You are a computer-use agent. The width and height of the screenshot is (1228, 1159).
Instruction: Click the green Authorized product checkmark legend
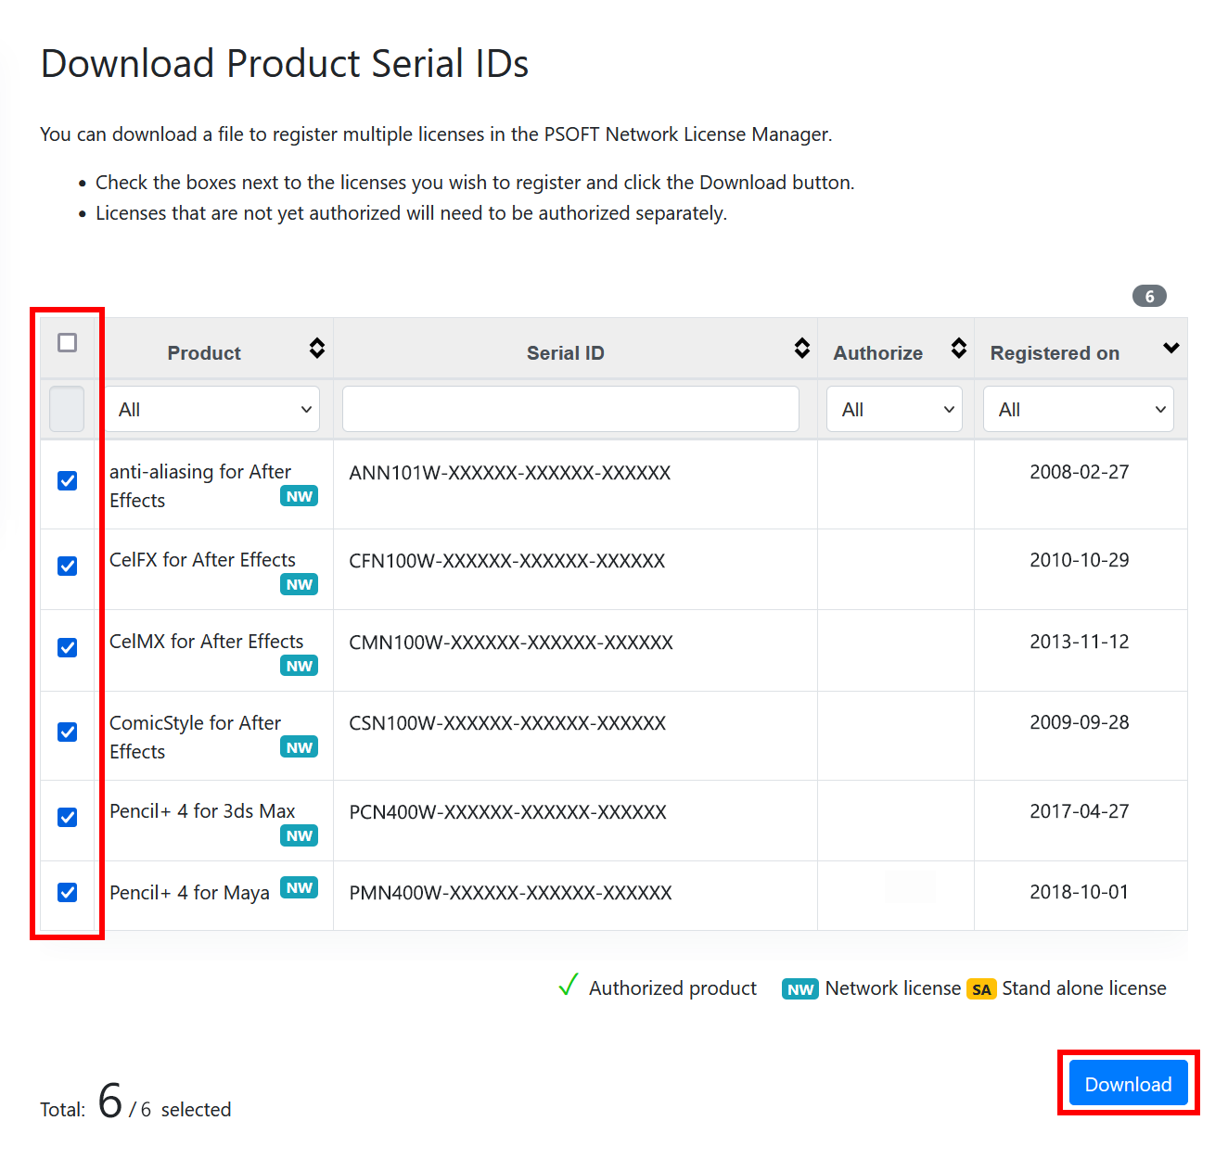(x=569, y=986)
